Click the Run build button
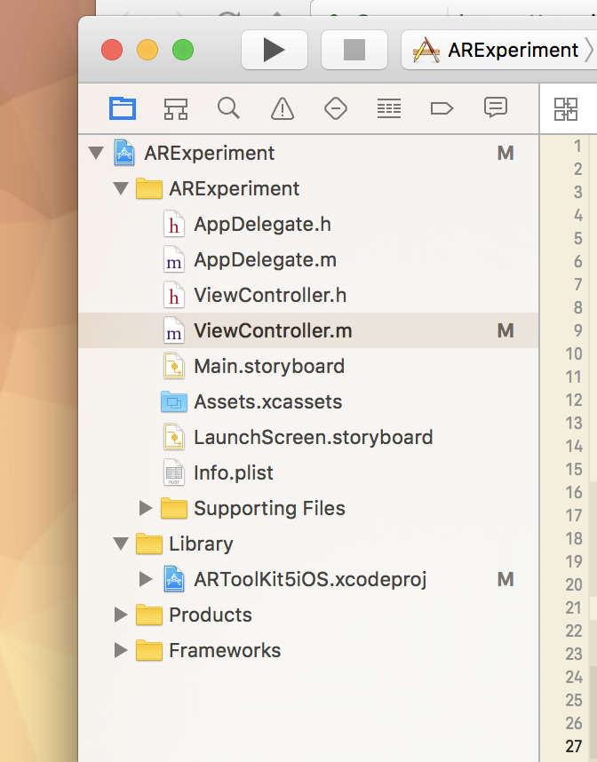The width and height of the screenshot is (597, 762). 274,50
